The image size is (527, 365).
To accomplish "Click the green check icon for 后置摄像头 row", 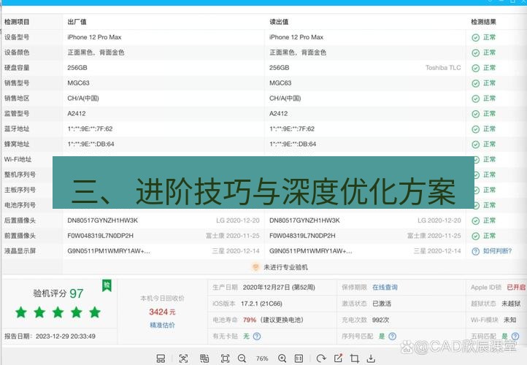I will [x=475, y=220].
